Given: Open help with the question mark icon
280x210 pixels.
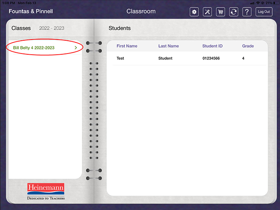Looking at the screenshot, I should pyautogui.click(x=247, y=12).
